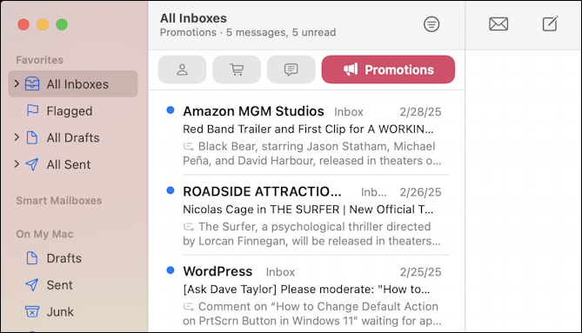Screen dimensions: 582x333
Task: Click the Junk bin icon
Action: coord(32,311)
